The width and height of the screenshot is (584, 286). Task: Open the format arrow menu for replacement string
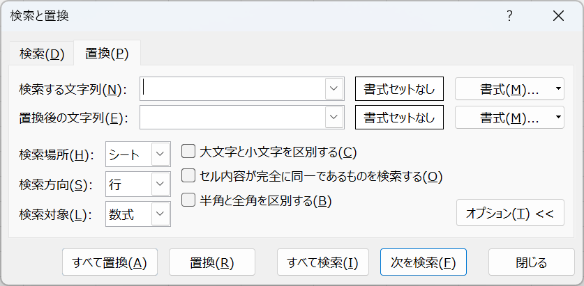tap(559, 118)
